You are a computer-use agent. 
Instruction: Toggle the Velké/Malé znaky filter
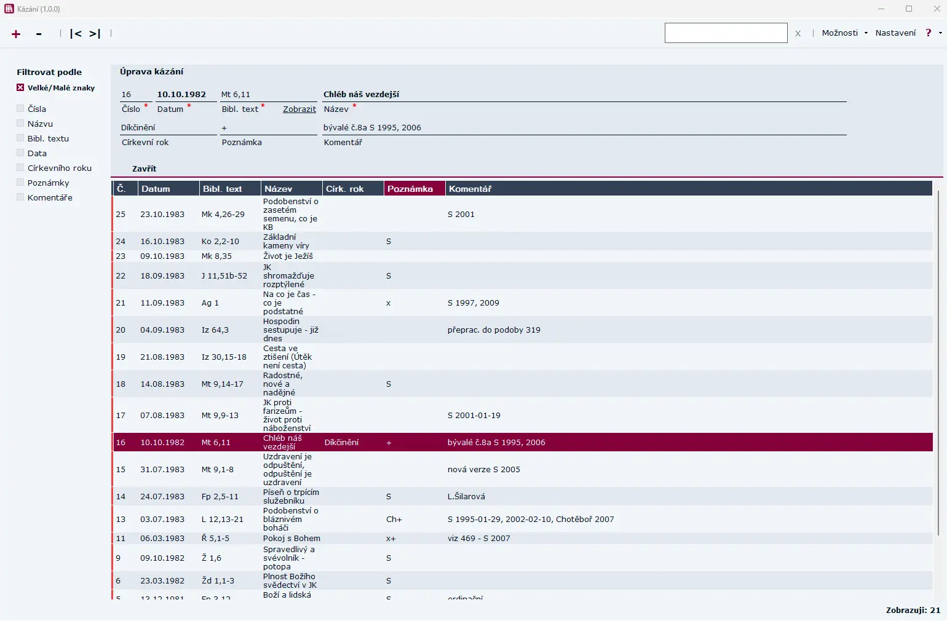point(20,87)
